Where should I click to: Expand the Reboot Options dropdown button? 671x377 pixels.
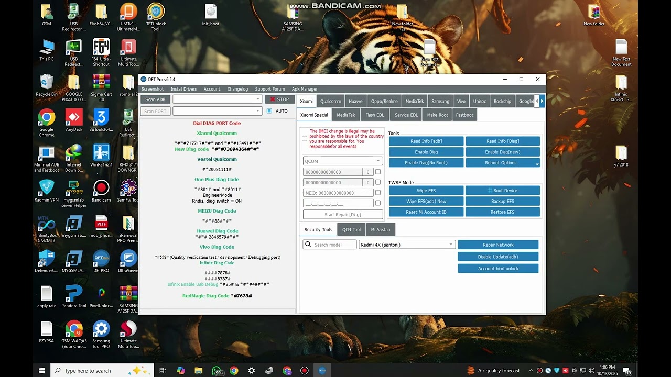537,164
